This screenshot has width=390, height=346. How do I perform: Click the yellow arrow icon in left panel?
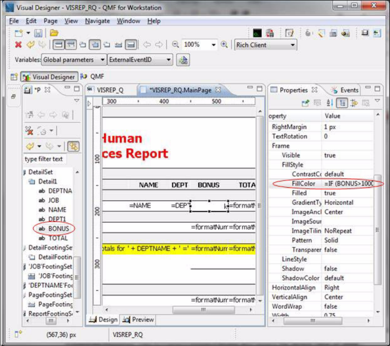click(30, 146)
